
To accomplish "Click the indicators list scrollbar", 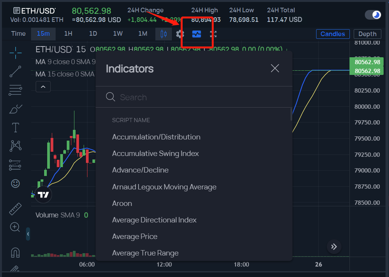I will click(291, 114).
